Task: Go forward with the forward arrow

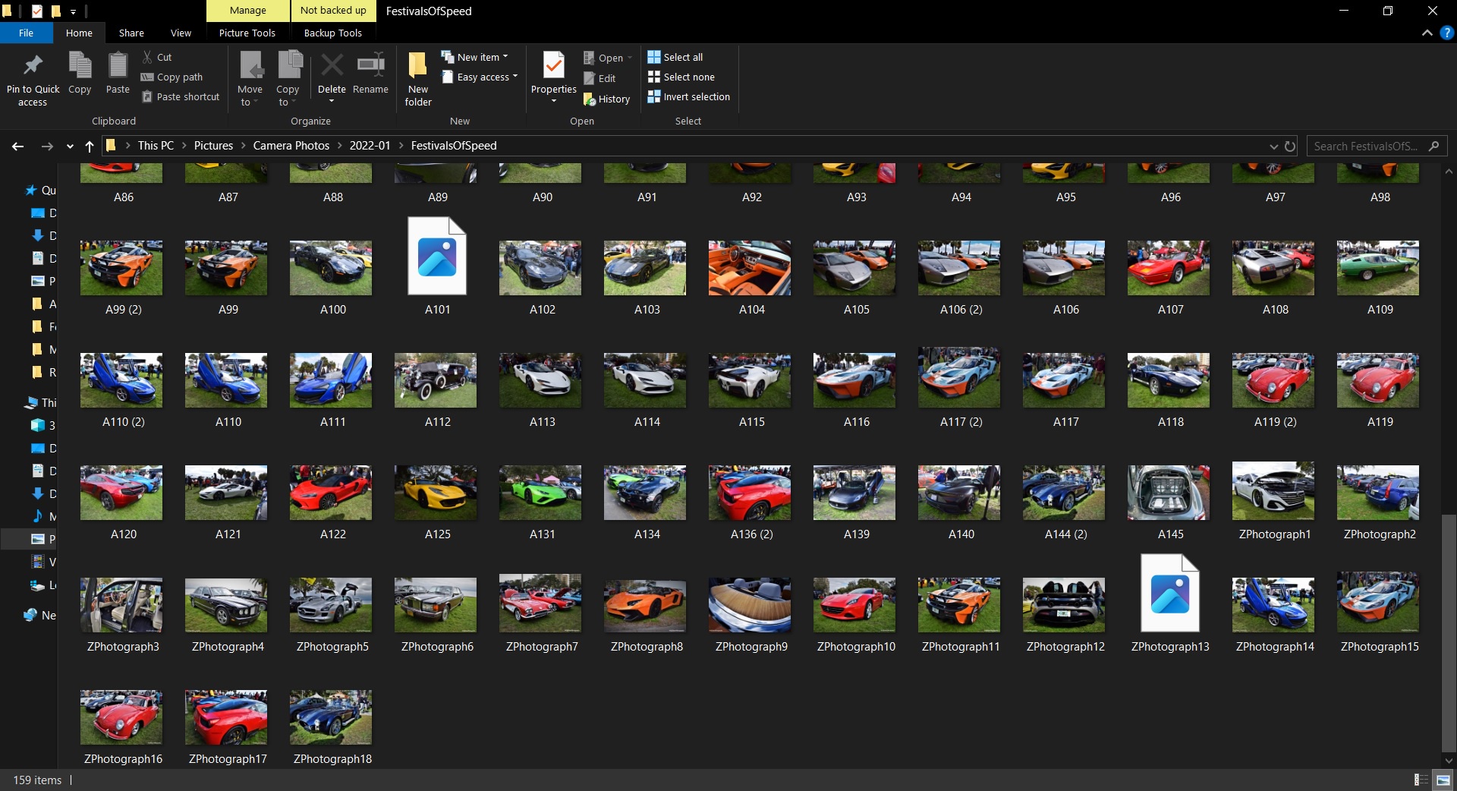Action: click(x=47, y=146)
